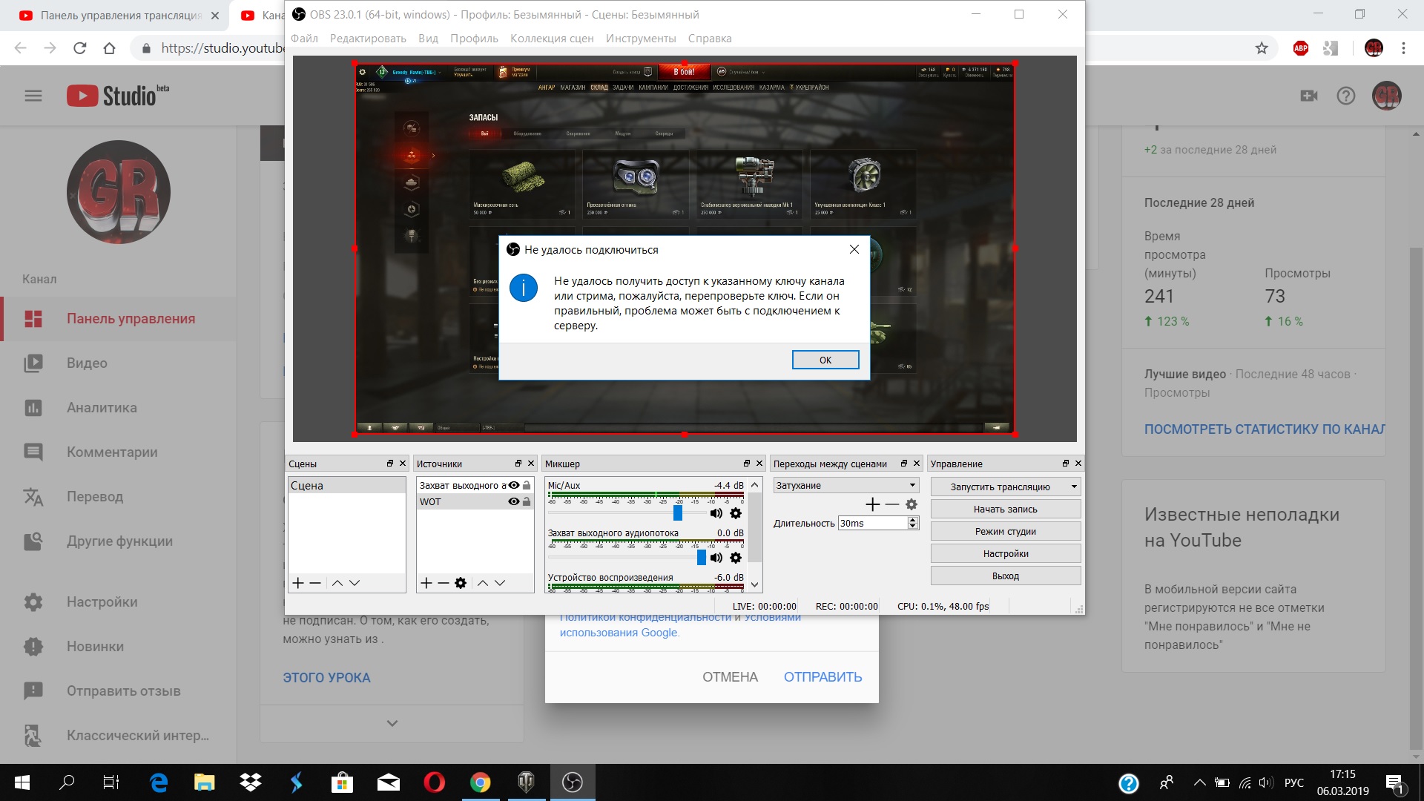
Task: Close the connection failed dialog
Action: point(854,249)
